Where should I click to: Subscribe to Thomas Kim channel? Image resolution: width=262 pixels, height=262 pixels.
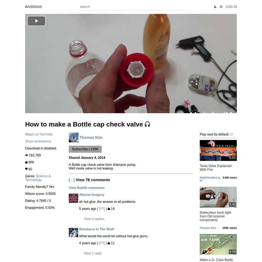click(85, 149)
